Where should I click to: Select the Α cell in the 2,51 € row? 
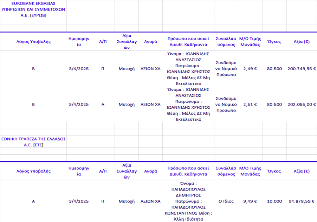coord(103,105)
